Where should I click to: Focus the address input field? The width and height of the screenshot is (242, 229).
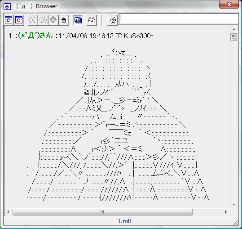point(179,19)
